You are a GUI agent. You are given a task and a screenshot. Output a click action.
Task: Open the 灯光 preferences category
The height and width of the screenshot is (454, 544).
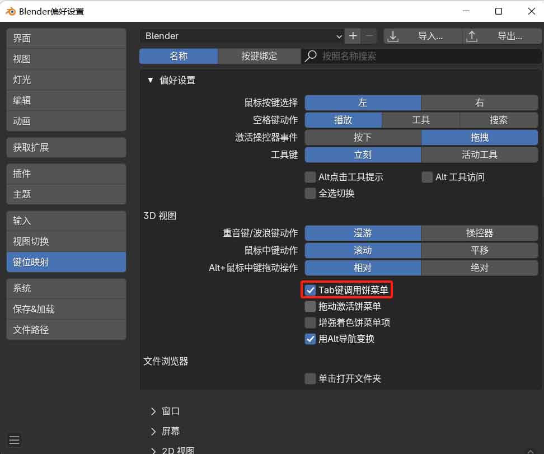(x=66, y=80)
